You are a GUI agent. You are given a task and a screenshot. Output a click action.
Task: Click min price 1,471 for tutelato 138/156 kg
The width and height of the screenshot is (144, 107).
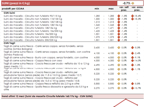pyautogui.click(x=97, y=28)
